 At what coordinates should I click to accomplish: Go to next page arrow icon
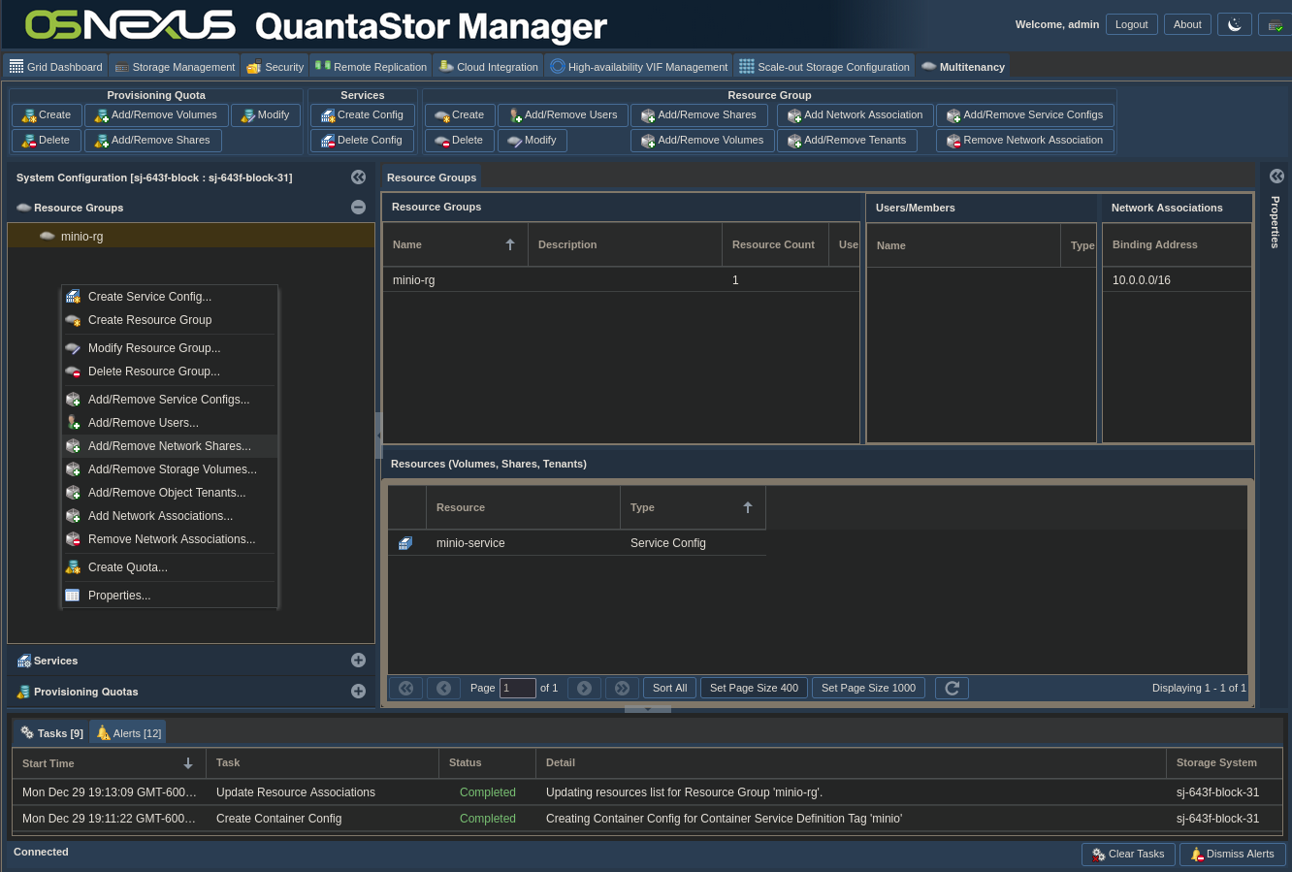(x=584, y=688)
